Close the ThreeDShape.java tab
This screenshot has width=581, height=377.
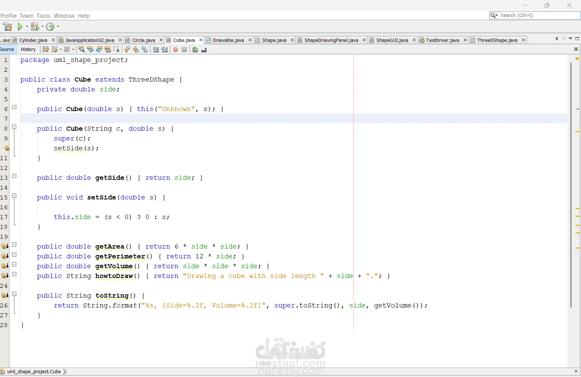[x=524, y=40]
